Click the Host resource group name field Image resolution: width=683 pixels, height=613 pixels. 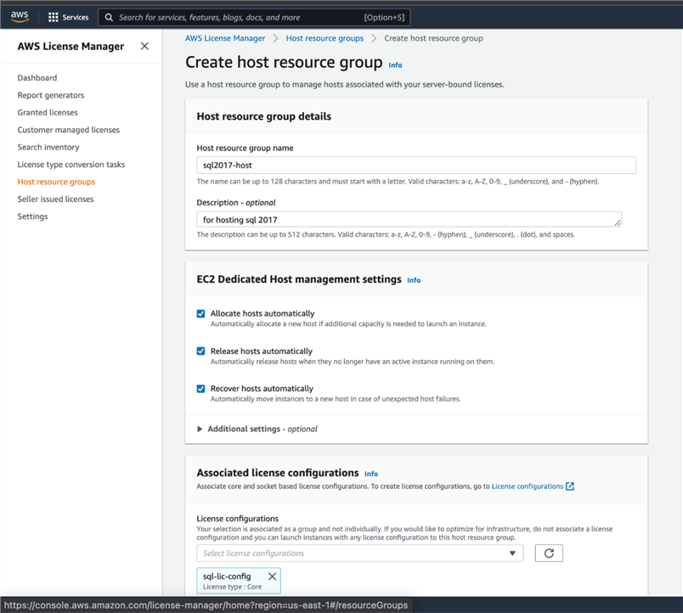click(x=416, y=166)
